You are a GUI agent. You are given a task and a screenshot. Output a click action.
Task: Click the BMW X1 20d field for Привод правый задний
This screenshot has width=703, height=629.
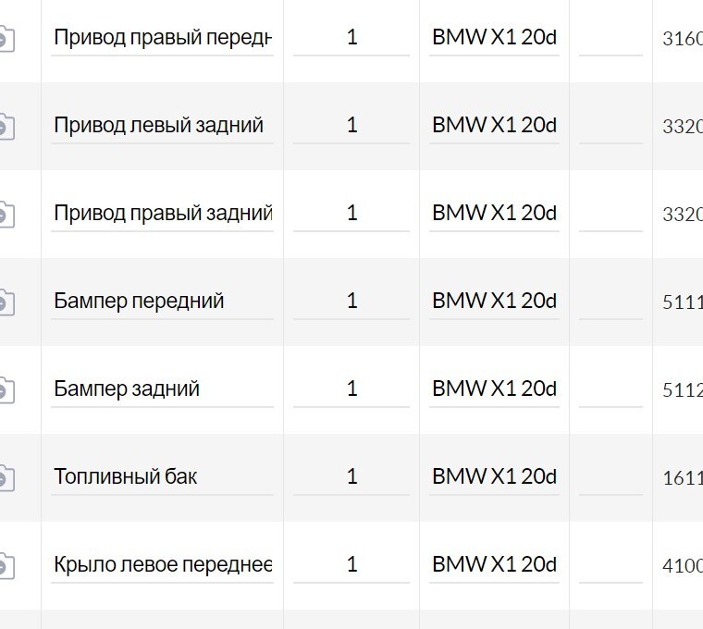(494, 214)
